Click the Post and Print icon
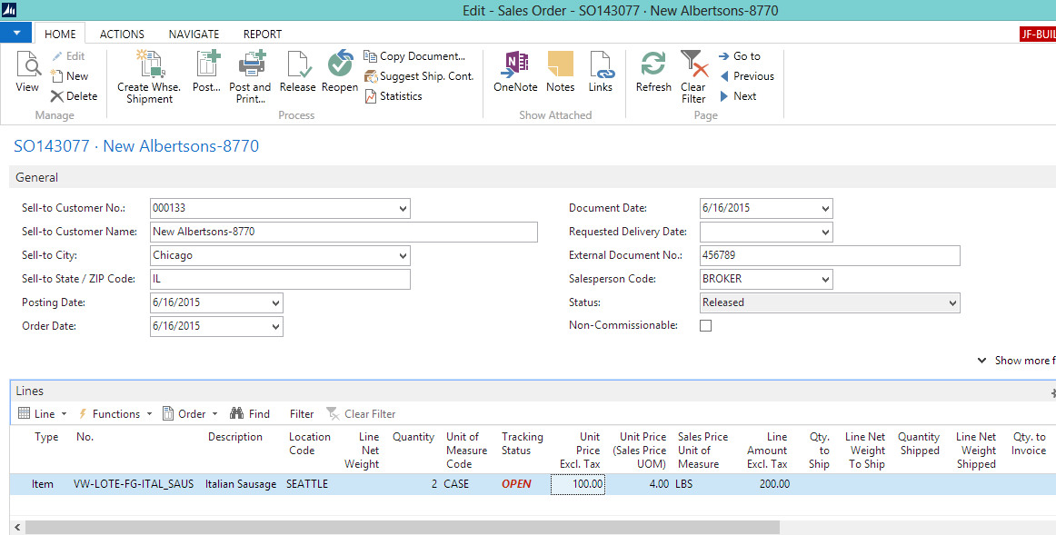 [250, 65]
